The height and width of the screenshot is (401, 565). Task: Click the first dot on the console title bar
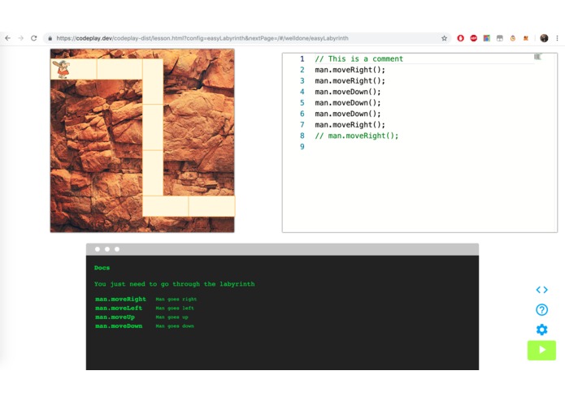[98, 249]
